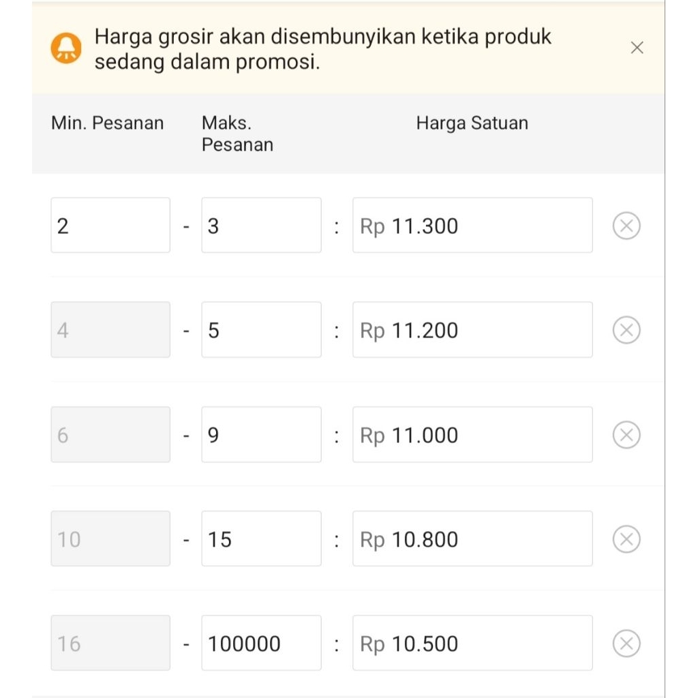Edit maximum order field showing 9
The image size is (698, 698).
[x=261, y=435]
